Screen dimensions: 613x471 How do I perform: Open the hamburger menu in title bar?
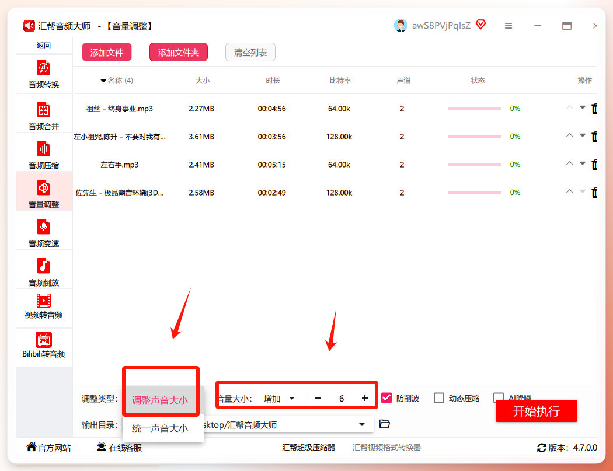tap(508, 26)
